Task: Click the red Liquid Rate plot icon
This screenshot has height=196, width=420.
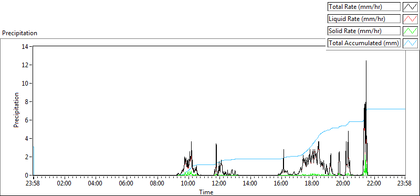Action: coord(410,19)
